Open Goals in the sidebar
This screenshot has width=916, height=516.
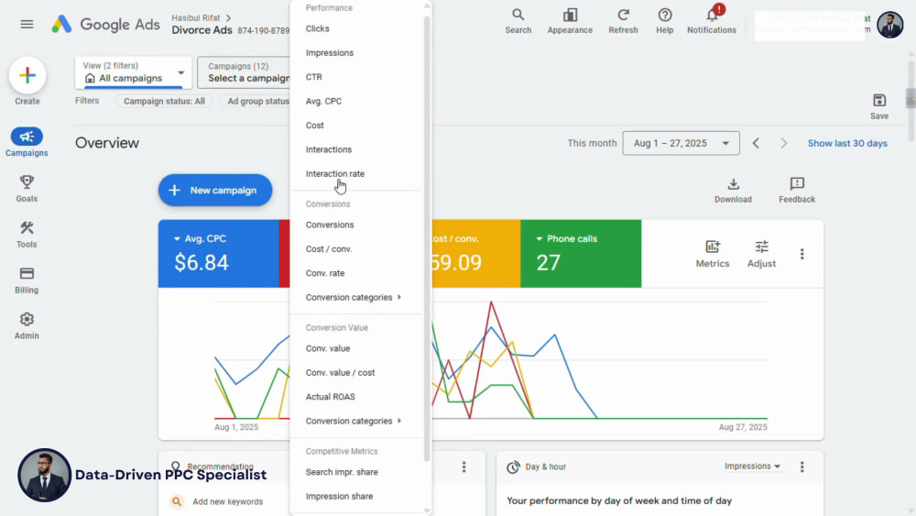27,189
